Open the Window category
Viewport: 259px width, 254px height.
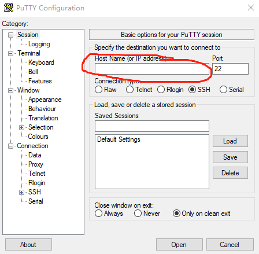[28, 90]
